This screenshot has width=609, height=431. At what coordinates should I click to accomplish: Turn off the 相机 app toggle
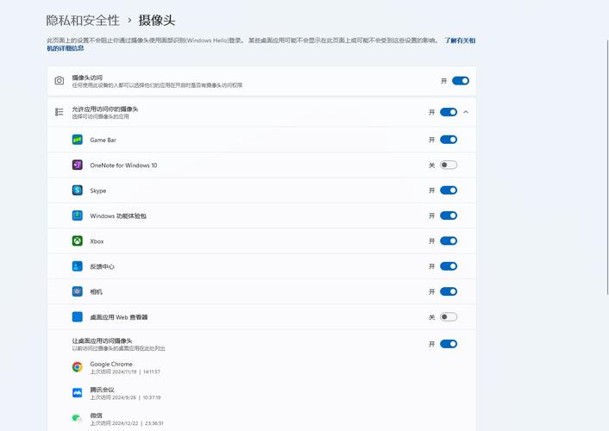[449, 291]
